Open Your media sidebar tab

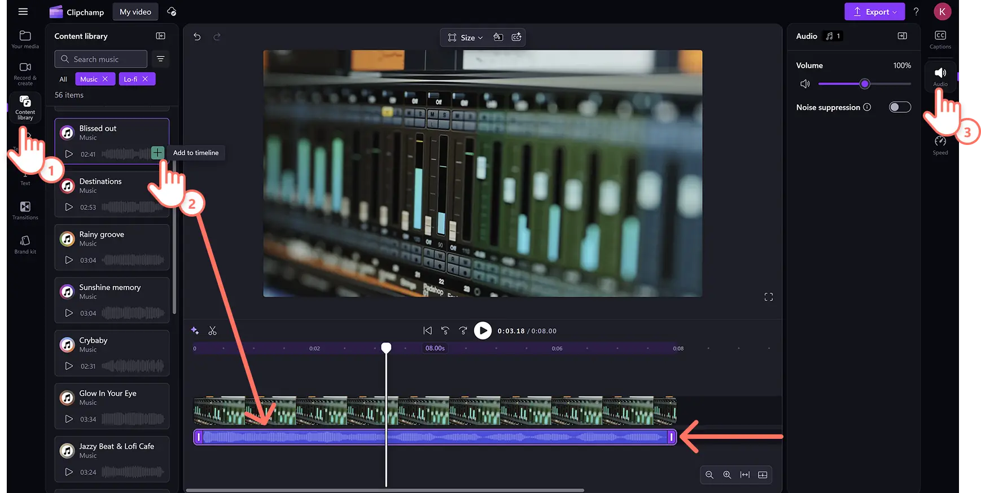point(25,39)
